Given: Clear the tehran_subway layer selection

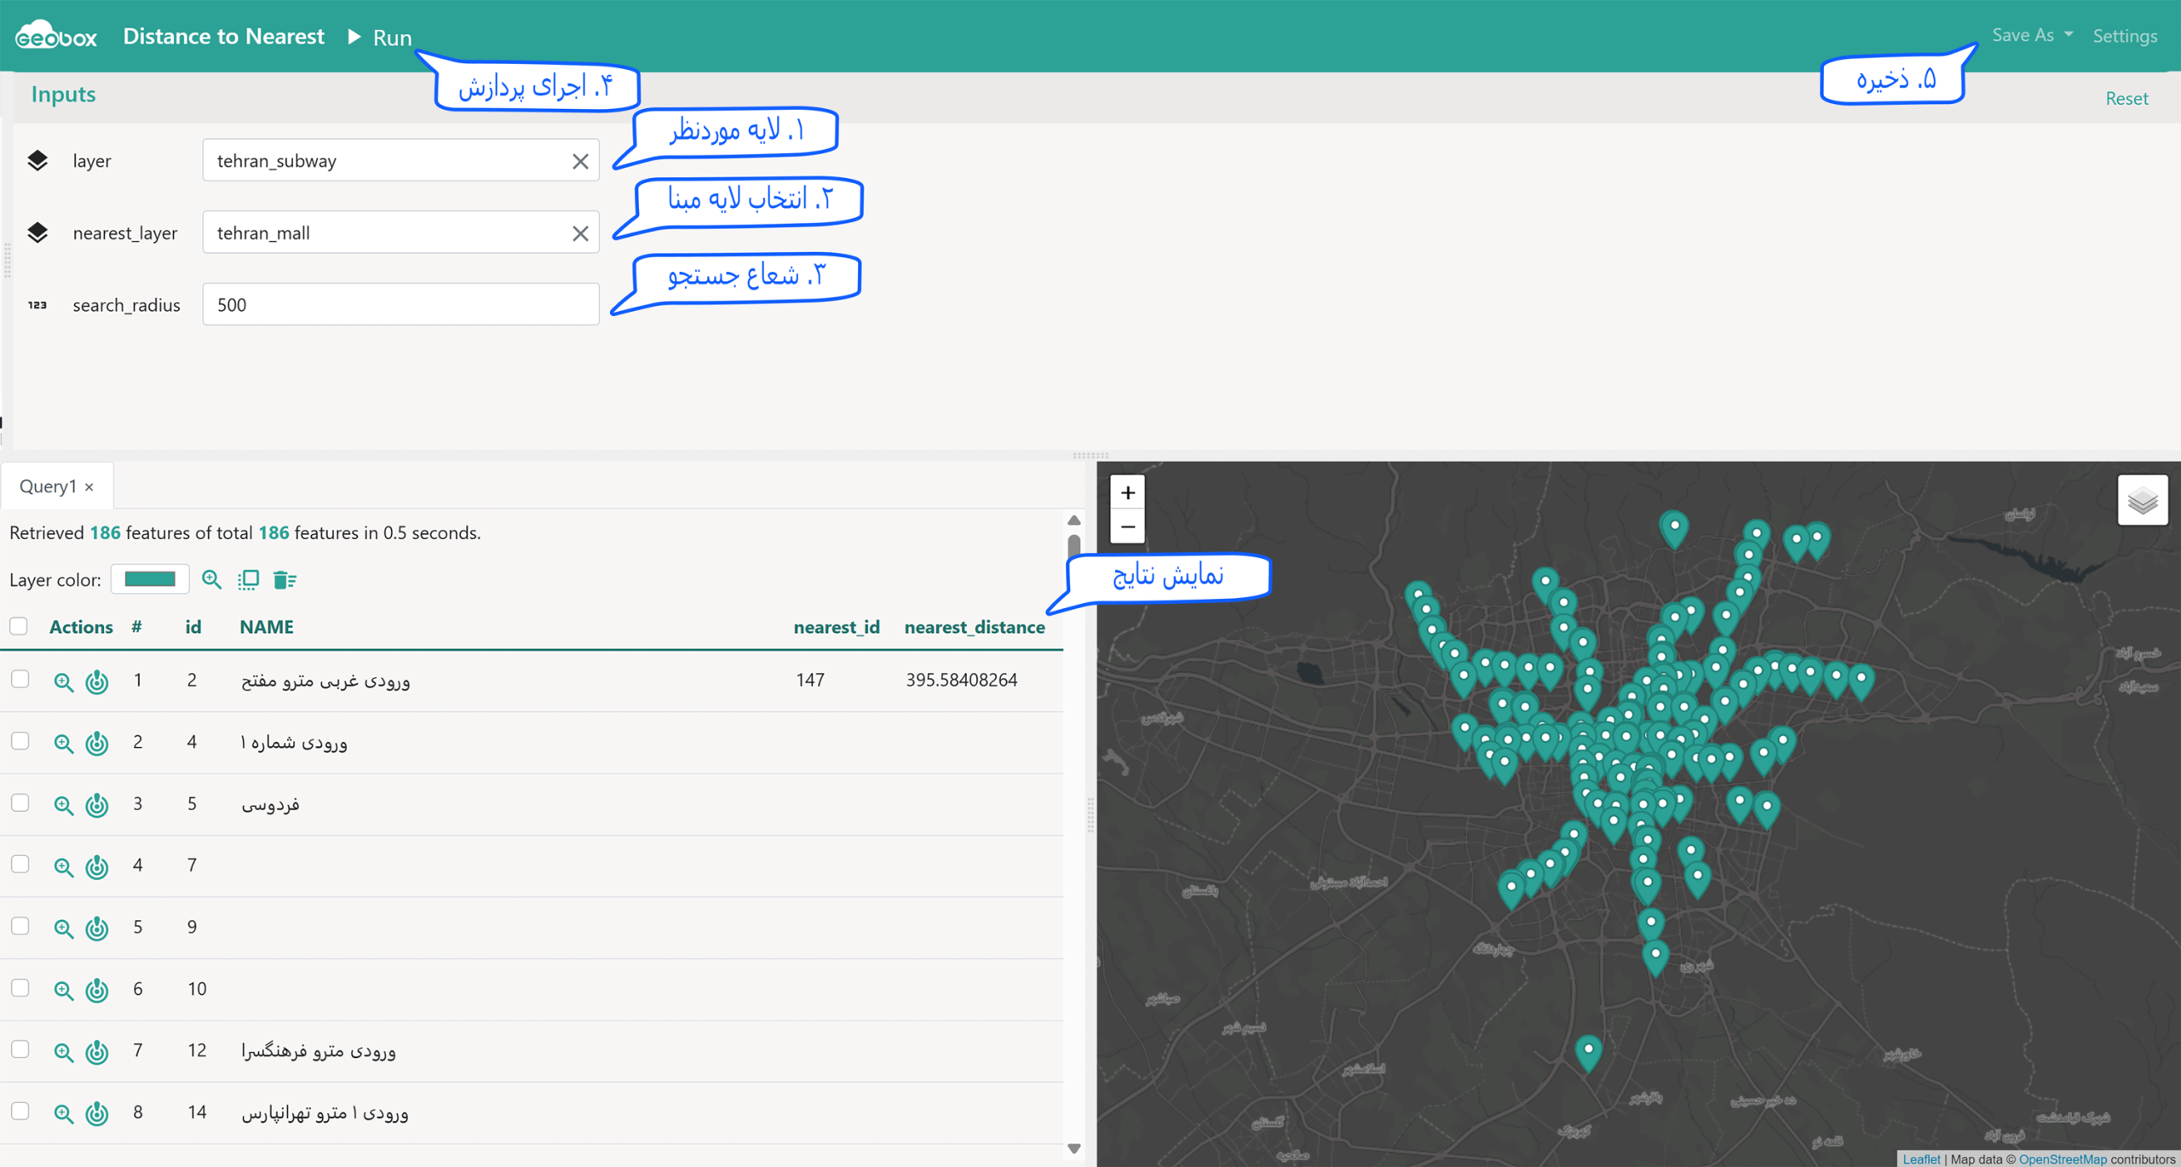Looking at the screenshot, I should [580, 161].
